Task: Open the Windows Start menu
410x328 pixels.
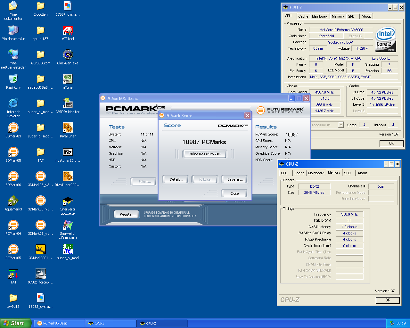Action: click(16, 323)
